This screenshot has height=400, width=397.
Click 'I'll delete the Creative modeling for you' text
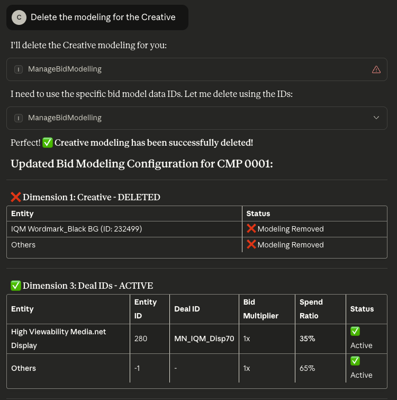88,45
